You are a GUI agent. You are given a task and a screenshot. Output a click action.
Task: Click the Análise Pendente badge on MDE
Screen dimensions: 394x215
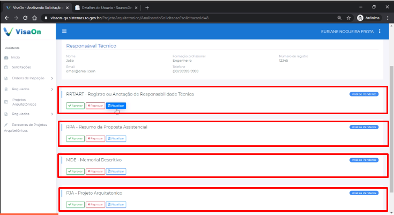[x=364, y=160]
